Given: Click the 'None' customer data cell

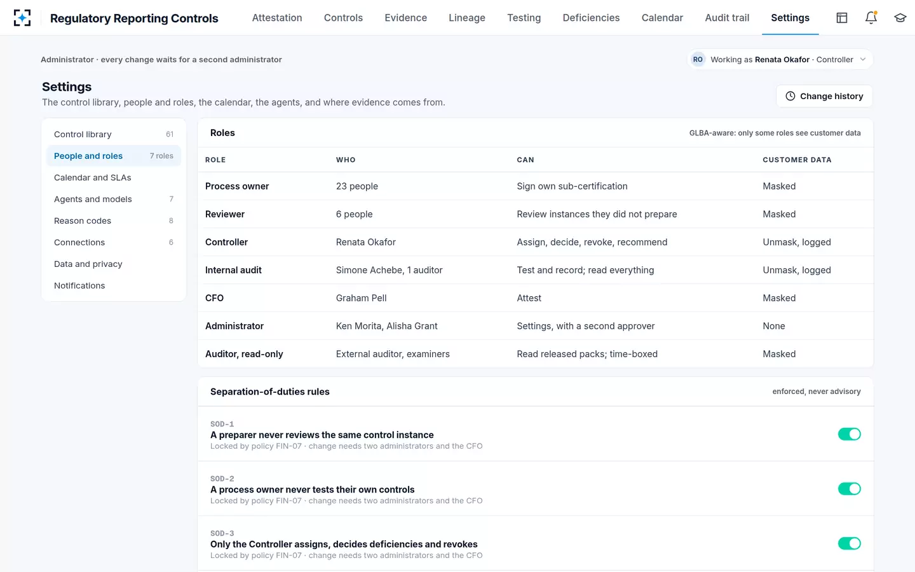Looking at the screenshot, I should coord(774,326).
